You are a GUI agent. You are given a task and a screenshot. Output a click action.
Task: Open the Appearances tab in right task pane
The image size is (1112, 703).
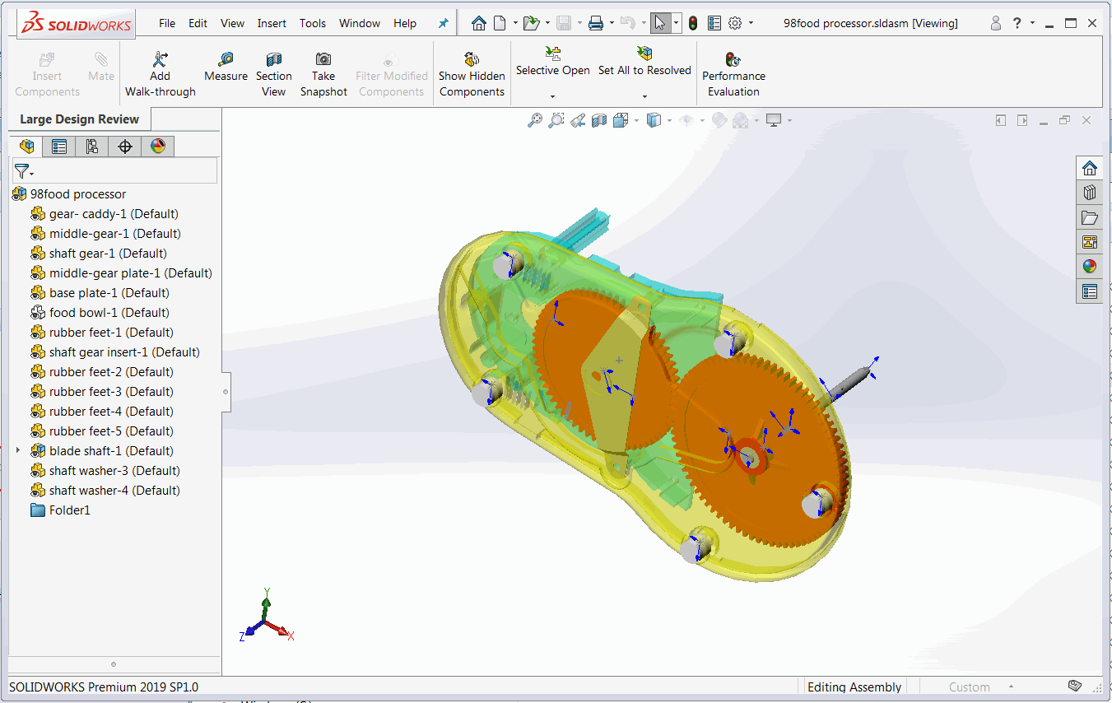tap(1090, 266)
